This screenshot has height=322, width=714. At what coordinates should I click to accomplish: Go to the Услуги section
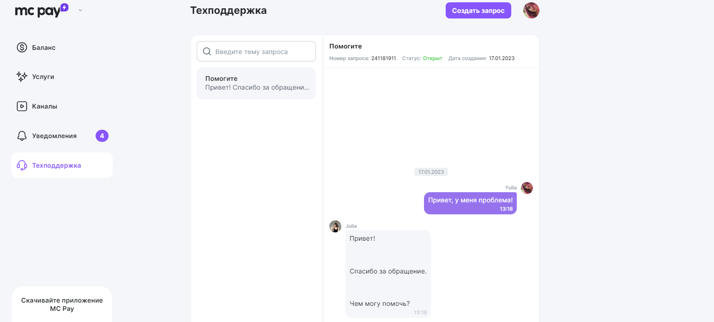(x=43, y=77)
